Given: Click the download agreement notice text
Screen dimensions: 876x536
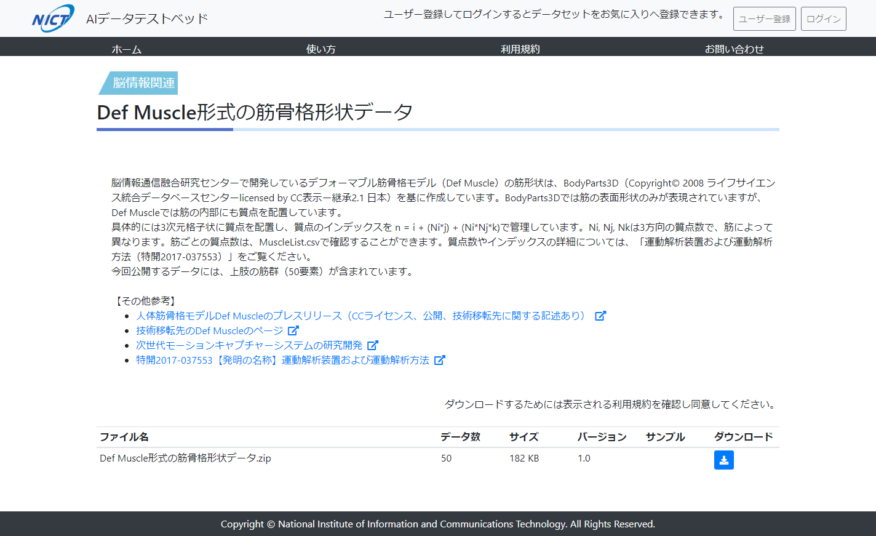Looking at the screenshot, I should (x=611, y=404).
